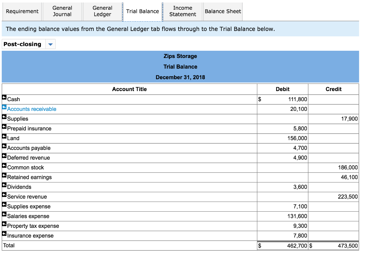This screenshot has width=368, height=257.
Task: Switch to the Requirement tab
Action: point(22,11)
